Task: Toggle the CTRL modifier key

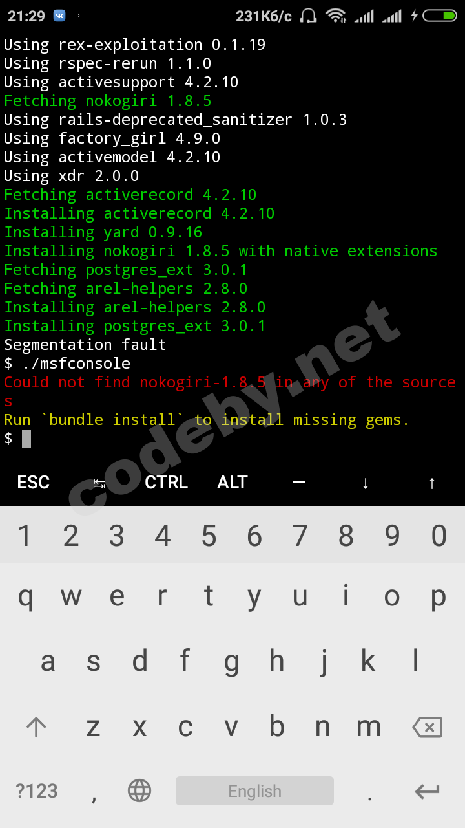Action: 166,483
